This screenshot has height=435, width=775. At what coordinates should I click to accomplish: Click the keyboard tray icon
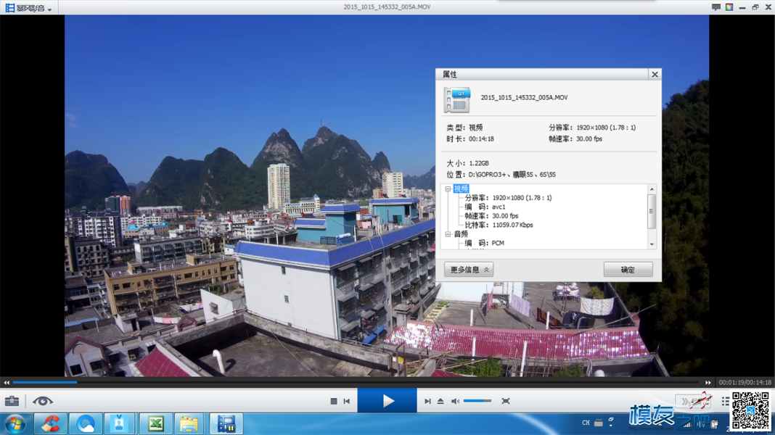599,423
